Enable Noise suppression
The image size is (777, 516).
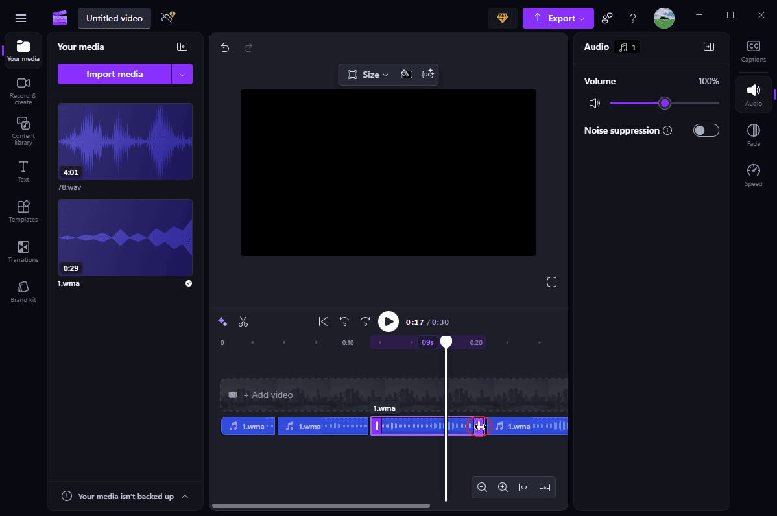point(706,130)
